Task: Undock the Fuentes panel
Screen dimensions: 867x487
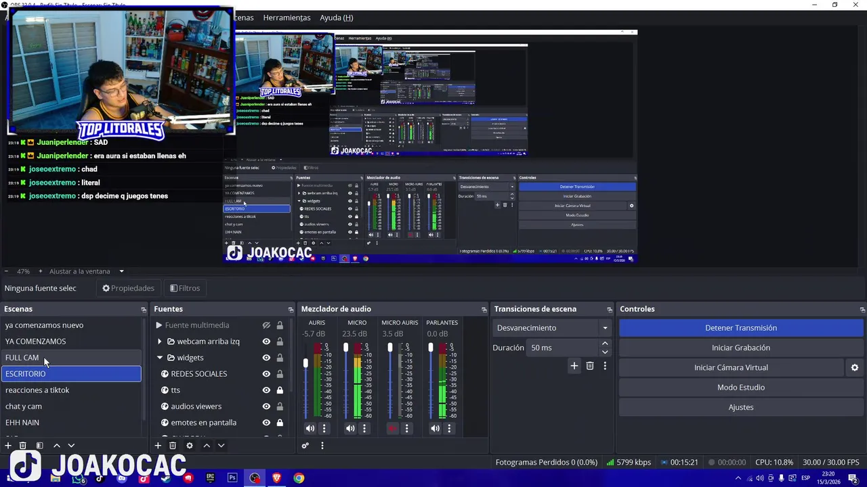Action: (x=291, y=309)
